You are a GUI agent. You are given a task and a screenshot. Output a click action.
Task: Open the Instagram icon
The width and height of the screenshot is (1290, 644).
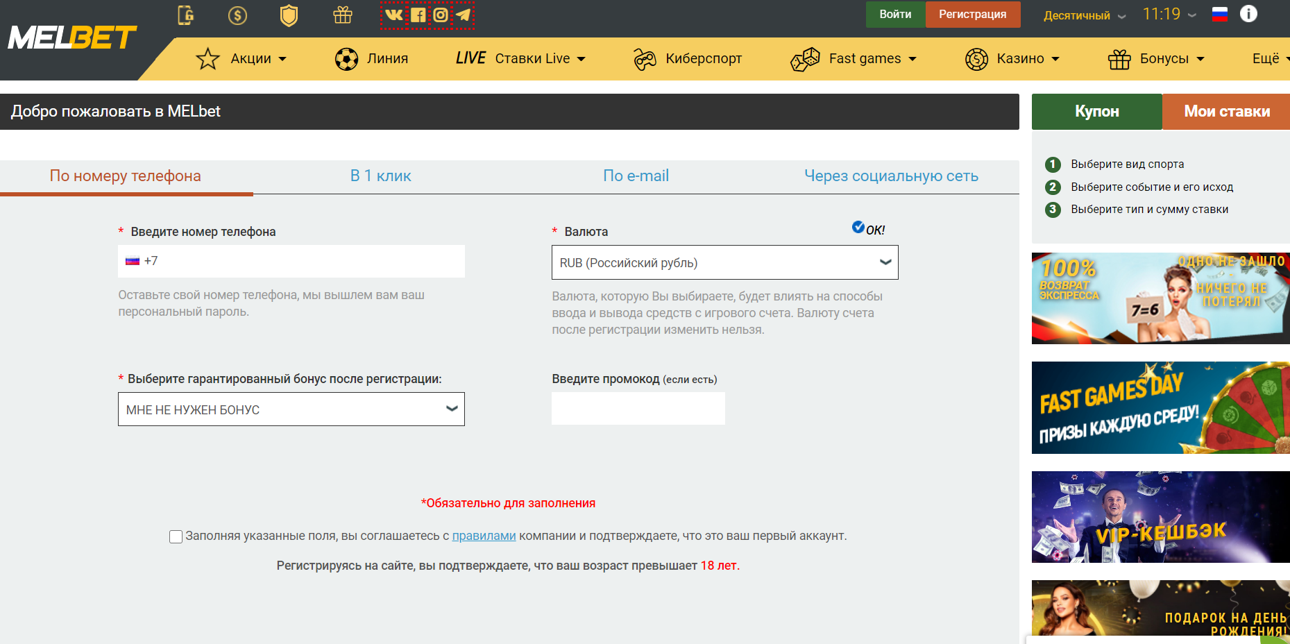coord(441,15)
